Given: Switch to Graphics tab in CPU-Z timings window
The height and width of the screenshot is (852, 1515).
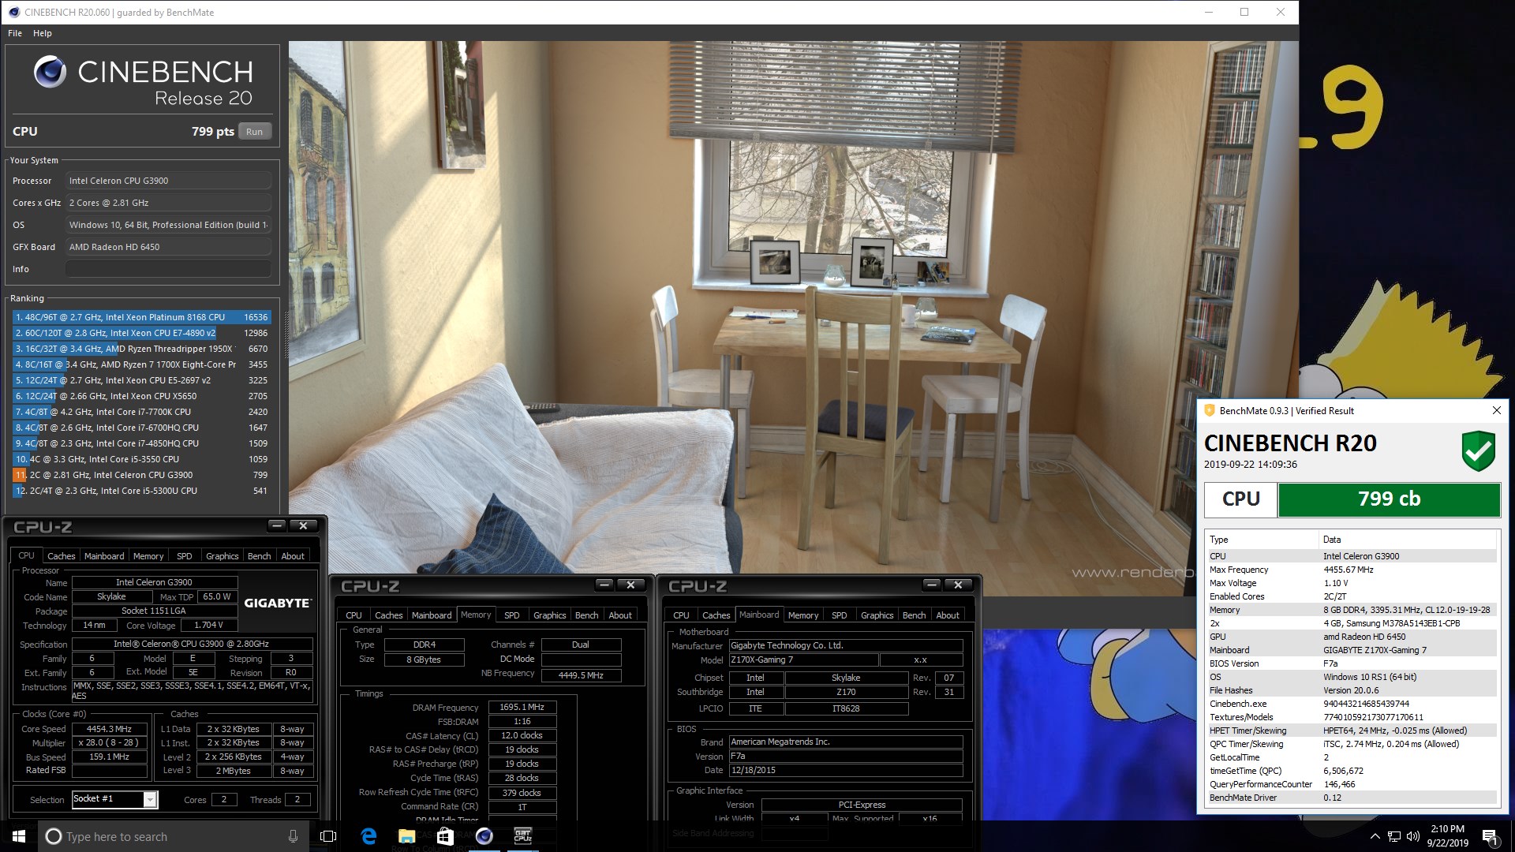Looking at the screenshot, I should pyautogui.click(x=549, y=615).
